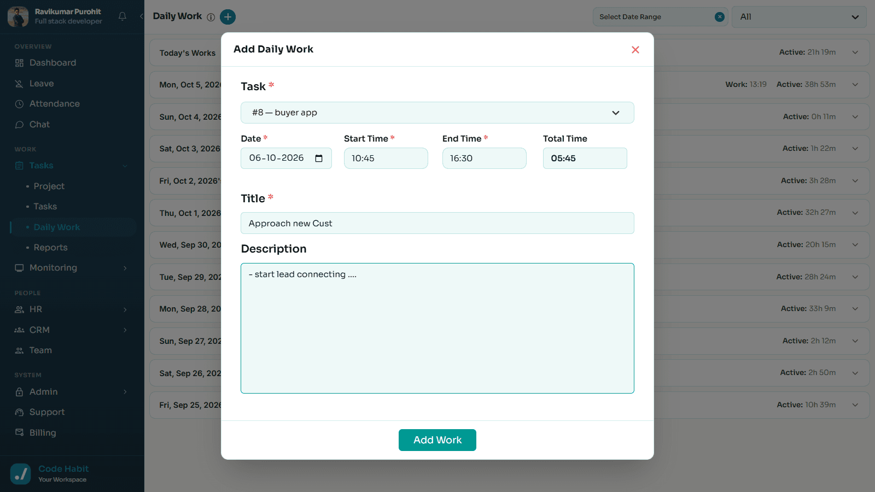
Task: Open the All filter dropdown
Action: [x=799, y=17]
